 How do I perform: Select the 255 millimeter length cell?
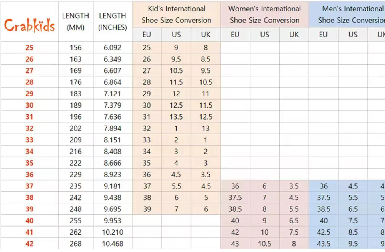coord(75,221)
